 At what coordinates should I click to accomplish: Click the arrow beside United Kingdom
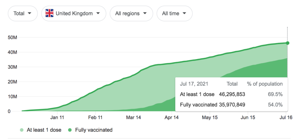(x=98, y=13)
